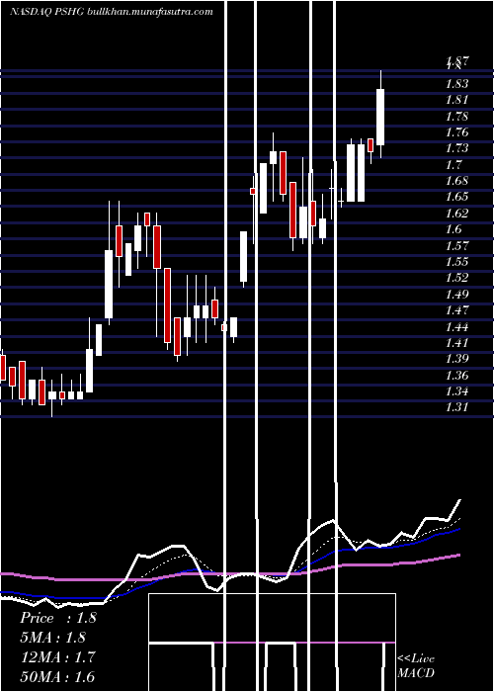Click the 1.83 price axis label
The image size is (494, 692).
pyautogui.click(x=456, y=83)
